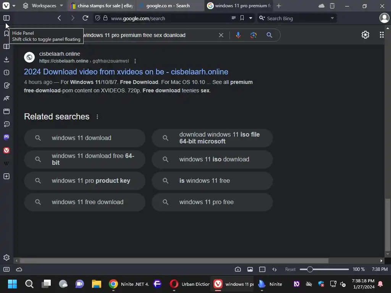Viewport: 391px width, 293px height.
Task: Hide the side panel with toggle icon
Action: pos(6,18)
